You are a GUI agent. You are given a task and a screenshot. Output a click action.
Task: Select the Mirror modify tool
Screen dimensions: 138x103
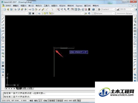pos(135,25)
